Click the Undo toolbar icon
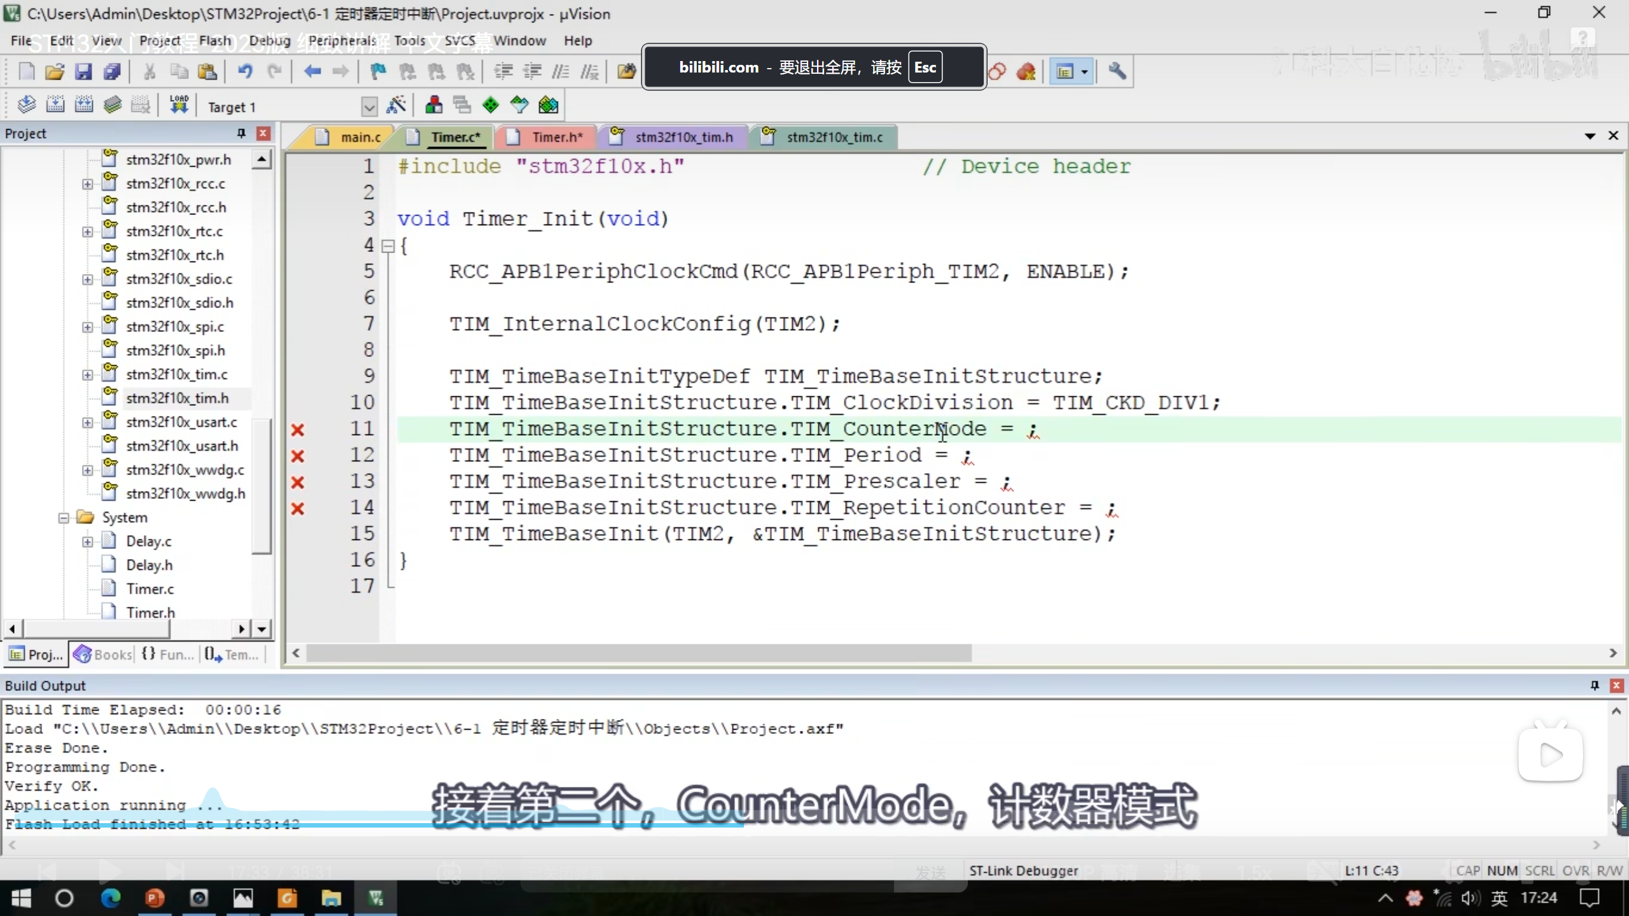Screen dimensions: 1629x916 pos(245,71)
